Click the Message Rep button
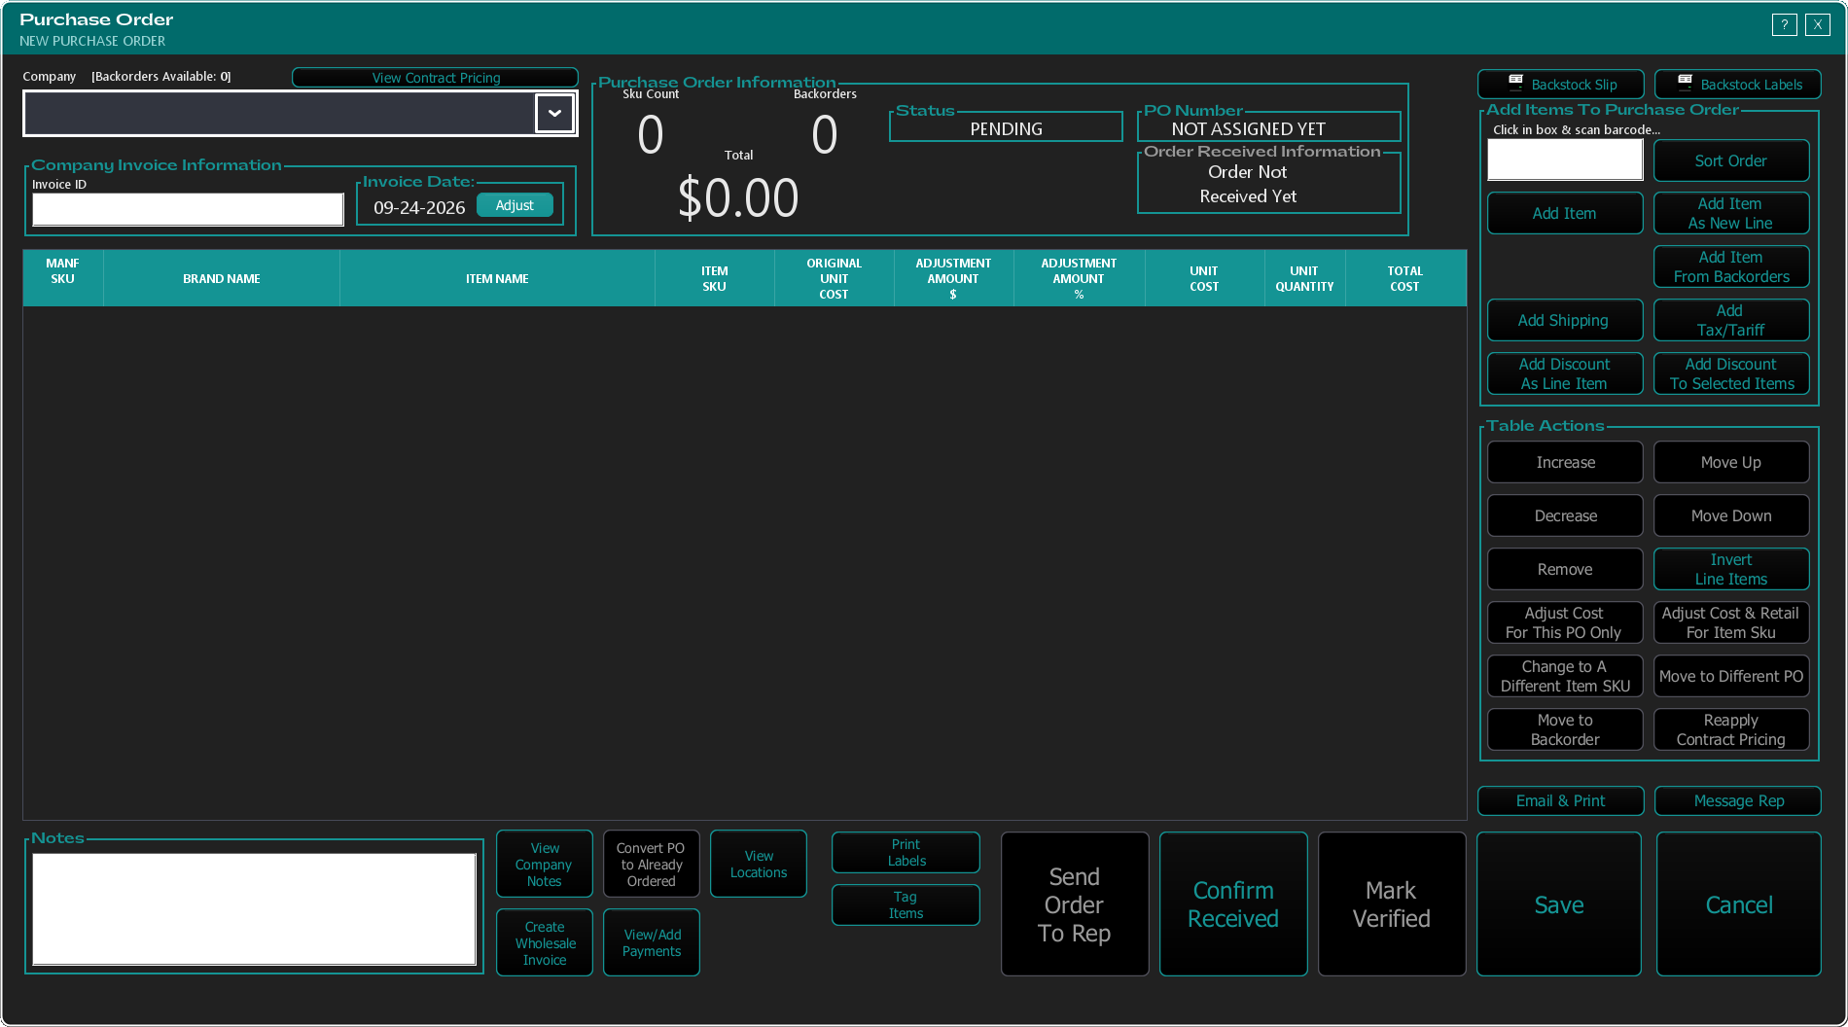The image size is (1848, 1027). [x=1738, y=800]
